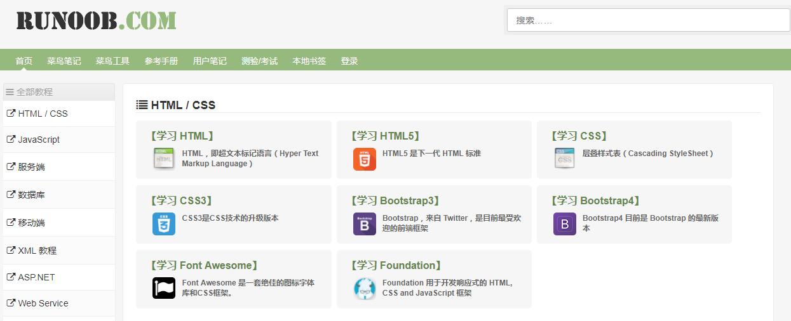Click the blue CSS3 shield icon
Screen dimensions: 791x321
click(164, 224)
